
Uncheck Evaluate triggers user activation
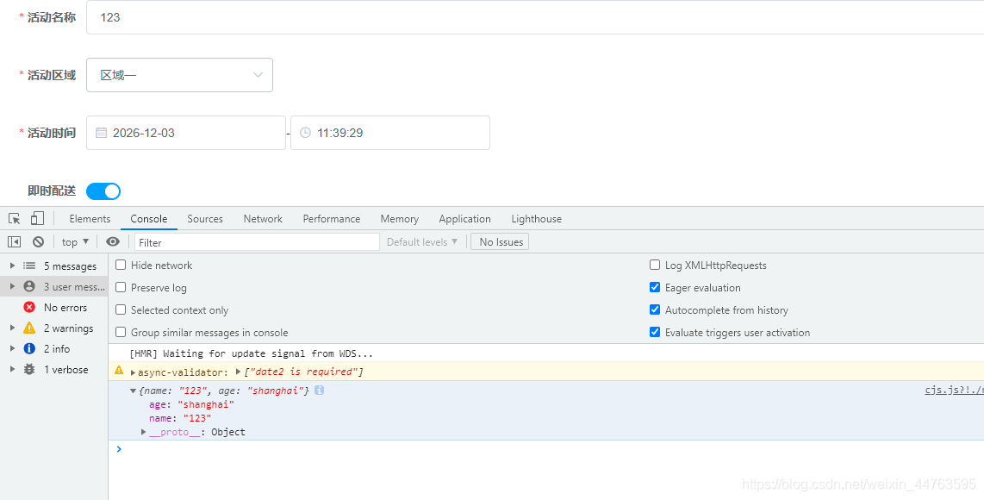point(655,332)
